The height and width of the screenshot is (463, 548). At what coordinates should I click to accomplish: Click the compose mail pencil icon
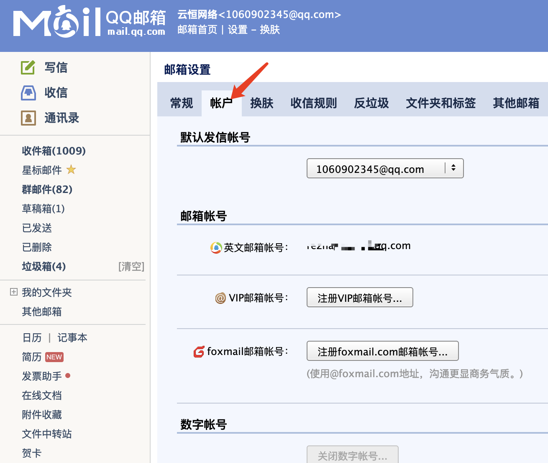[x=28, y=67]
